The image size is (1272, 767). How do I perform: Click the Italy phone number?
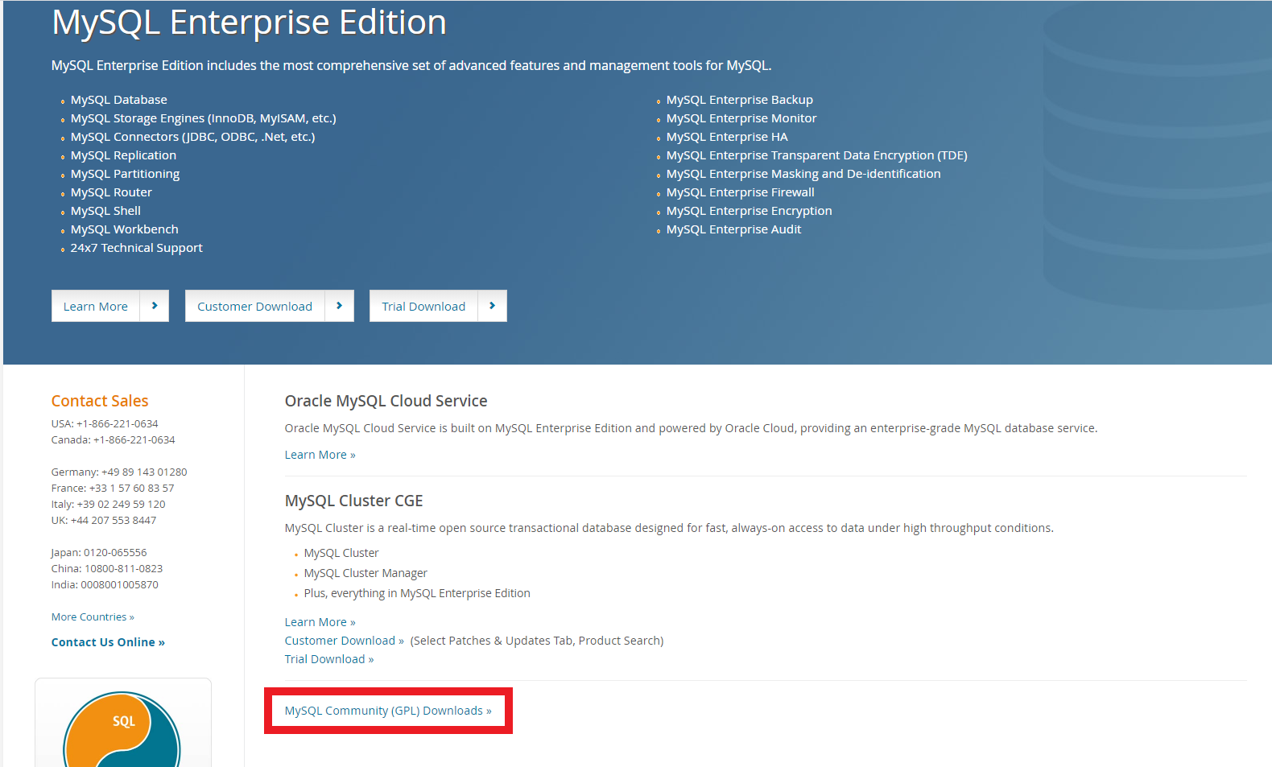[121, 505]
